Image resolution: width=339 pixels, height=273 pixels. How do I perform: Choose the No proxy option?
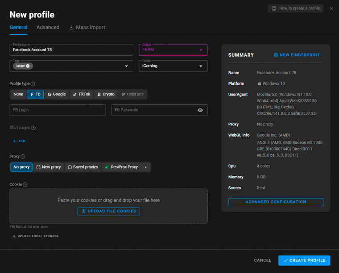[x=21, y=167]
